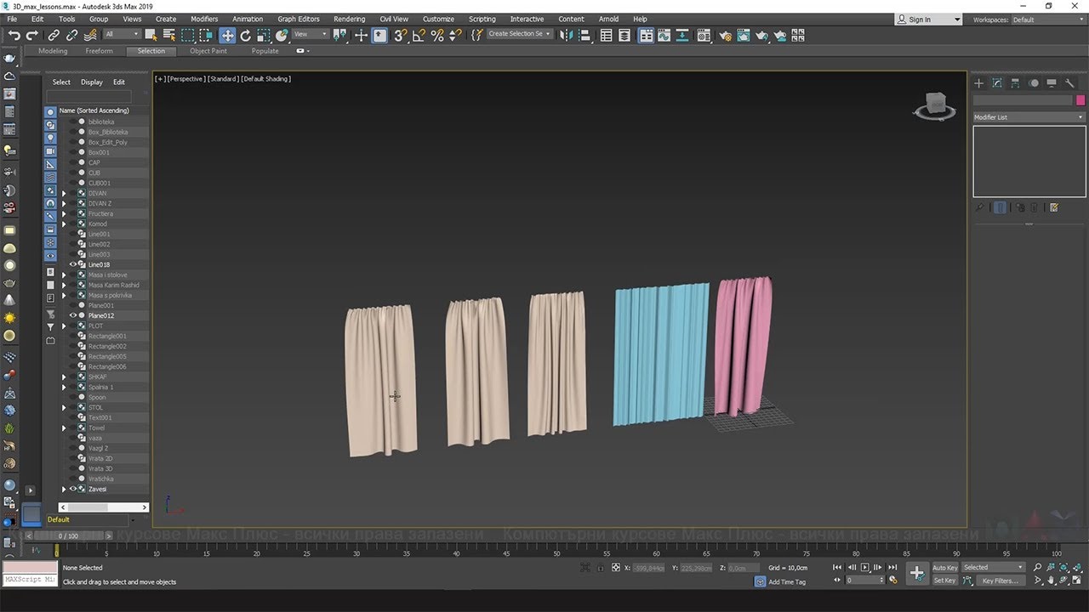Image resolution: width=1089 pixels, height=612 pixels.
Task: Click Default Shading viewport label
Action: pyautogui.click(x=265, y=78)
